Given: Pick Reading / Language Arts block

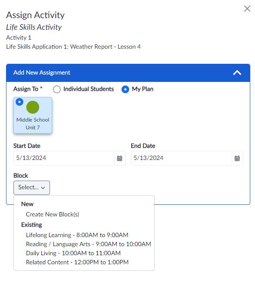Looking at the screenshot, I should [x=88, y=244].
